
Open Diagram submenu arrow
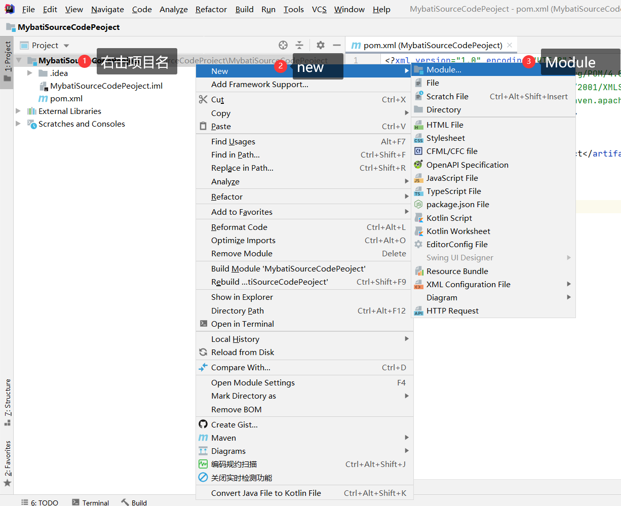pos(569,297)
